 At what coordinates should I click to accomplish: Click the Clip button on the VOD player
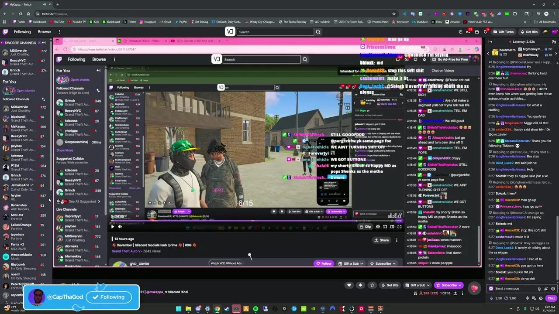(365, 227)
